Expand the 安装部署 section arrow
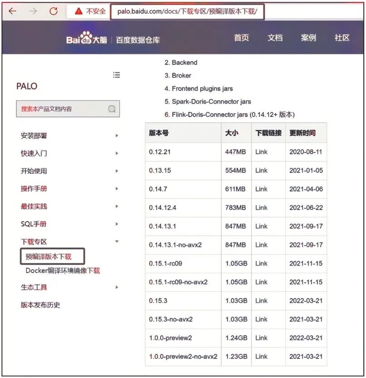 (117, 136)
